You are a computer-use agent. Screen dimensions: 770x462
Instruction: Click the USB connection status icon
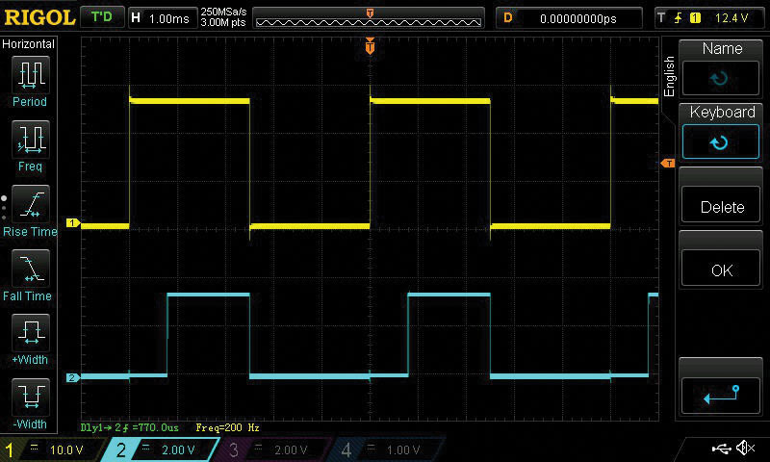point(720,449)
